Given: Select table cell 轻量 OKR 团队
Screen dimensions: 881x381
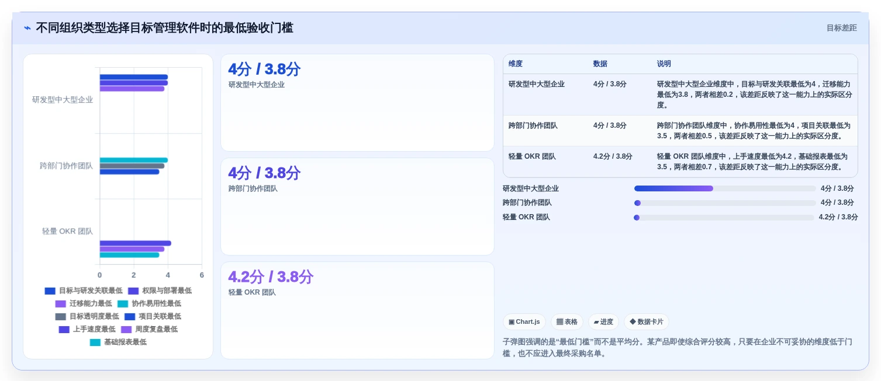Looking at the screenshot, I should click(x=532, y=156).
